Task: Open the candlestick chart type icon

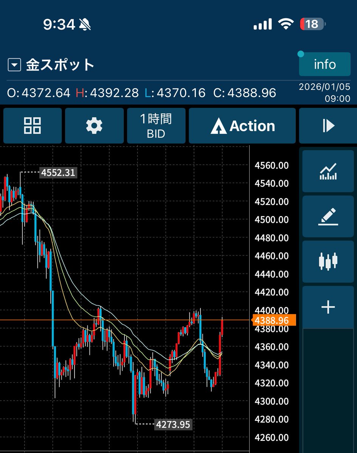Action: 328,262
